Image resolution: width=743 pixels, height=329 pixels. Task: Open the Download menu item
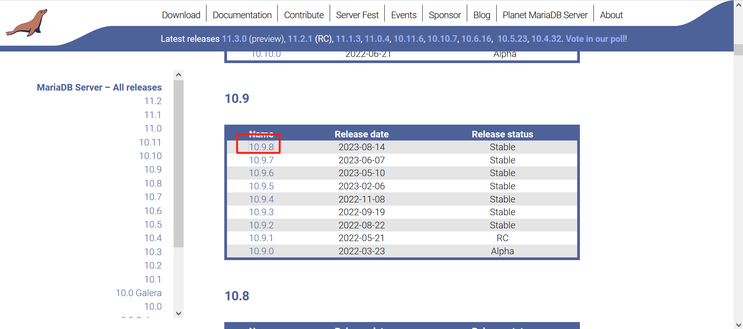[x=181, y=15]
